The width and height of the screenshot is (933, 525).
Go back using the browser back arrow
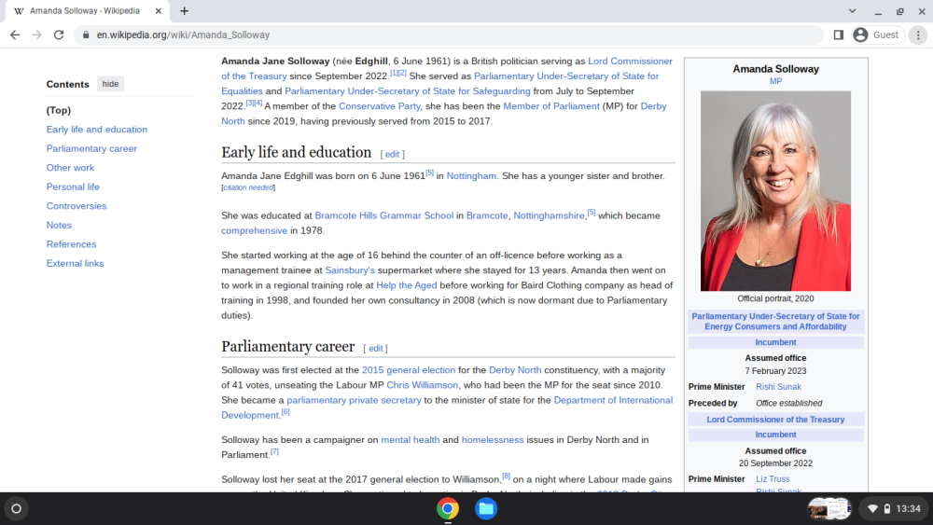coord(15,35)
